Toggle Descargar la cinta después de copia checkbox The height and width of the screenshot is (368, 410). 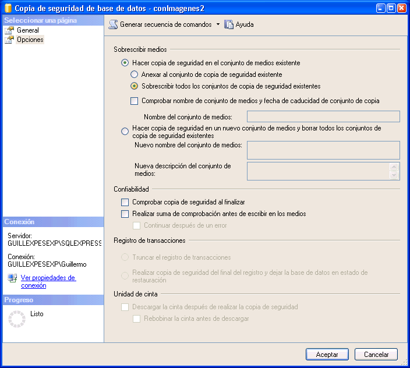pos(125,307)
